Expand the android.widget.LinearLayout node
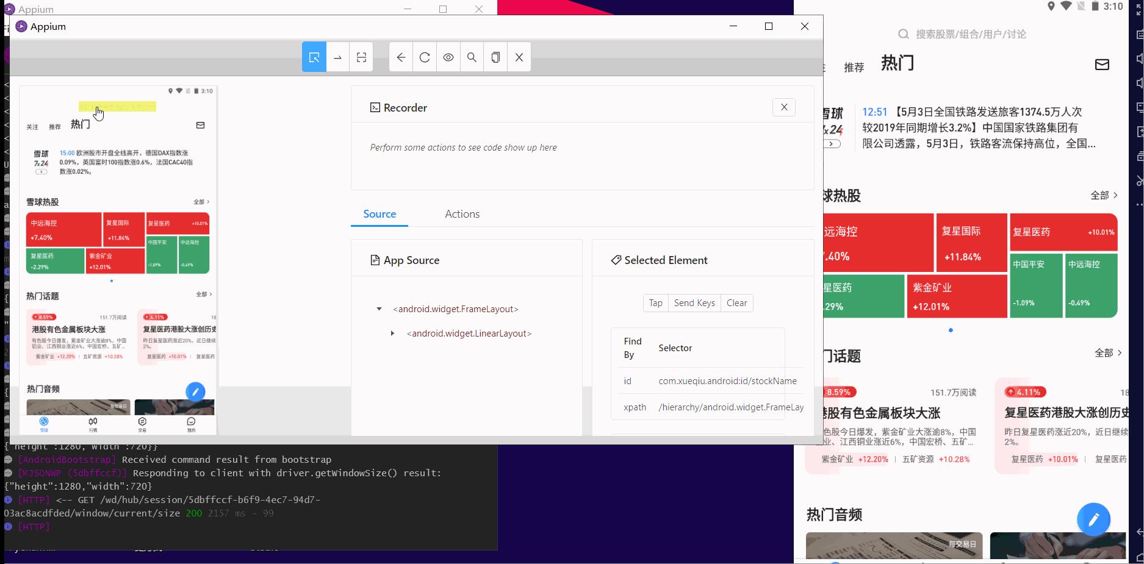 pyautogui.click(x=392, y=334)
